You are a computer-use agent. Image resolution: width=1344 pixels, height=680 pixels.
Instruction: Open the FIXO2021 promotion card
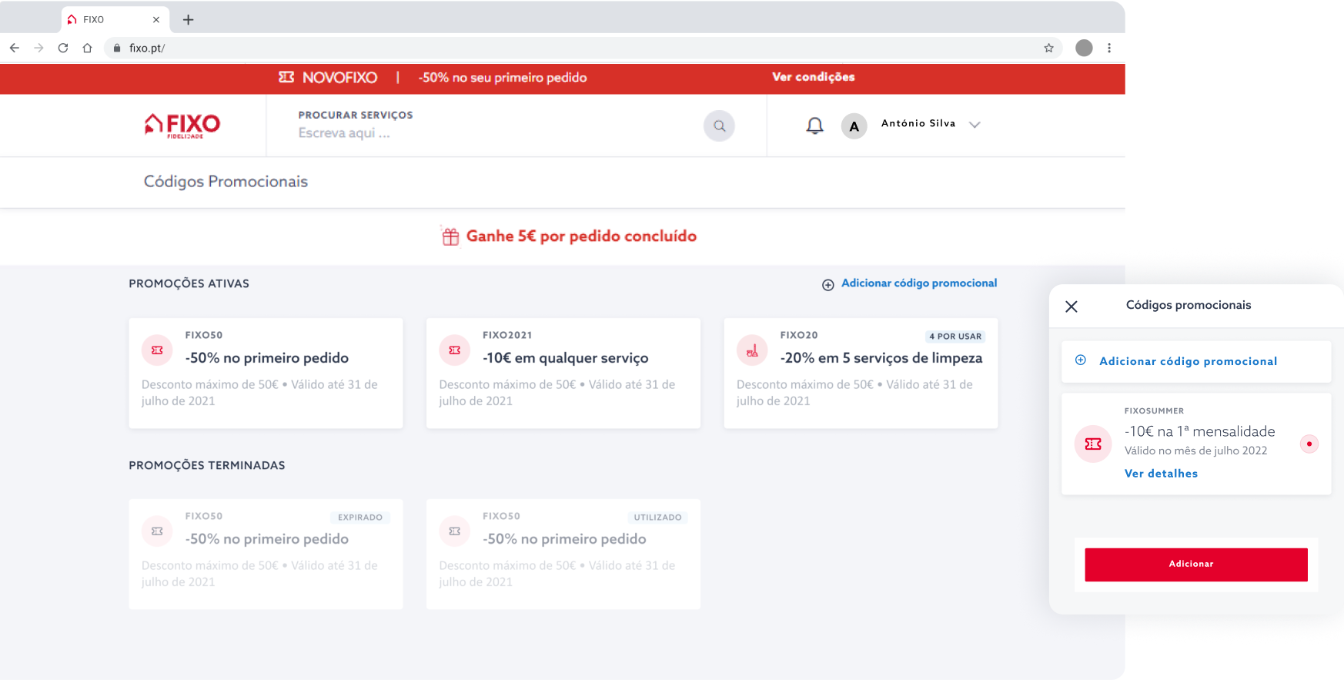click(563, 373)
